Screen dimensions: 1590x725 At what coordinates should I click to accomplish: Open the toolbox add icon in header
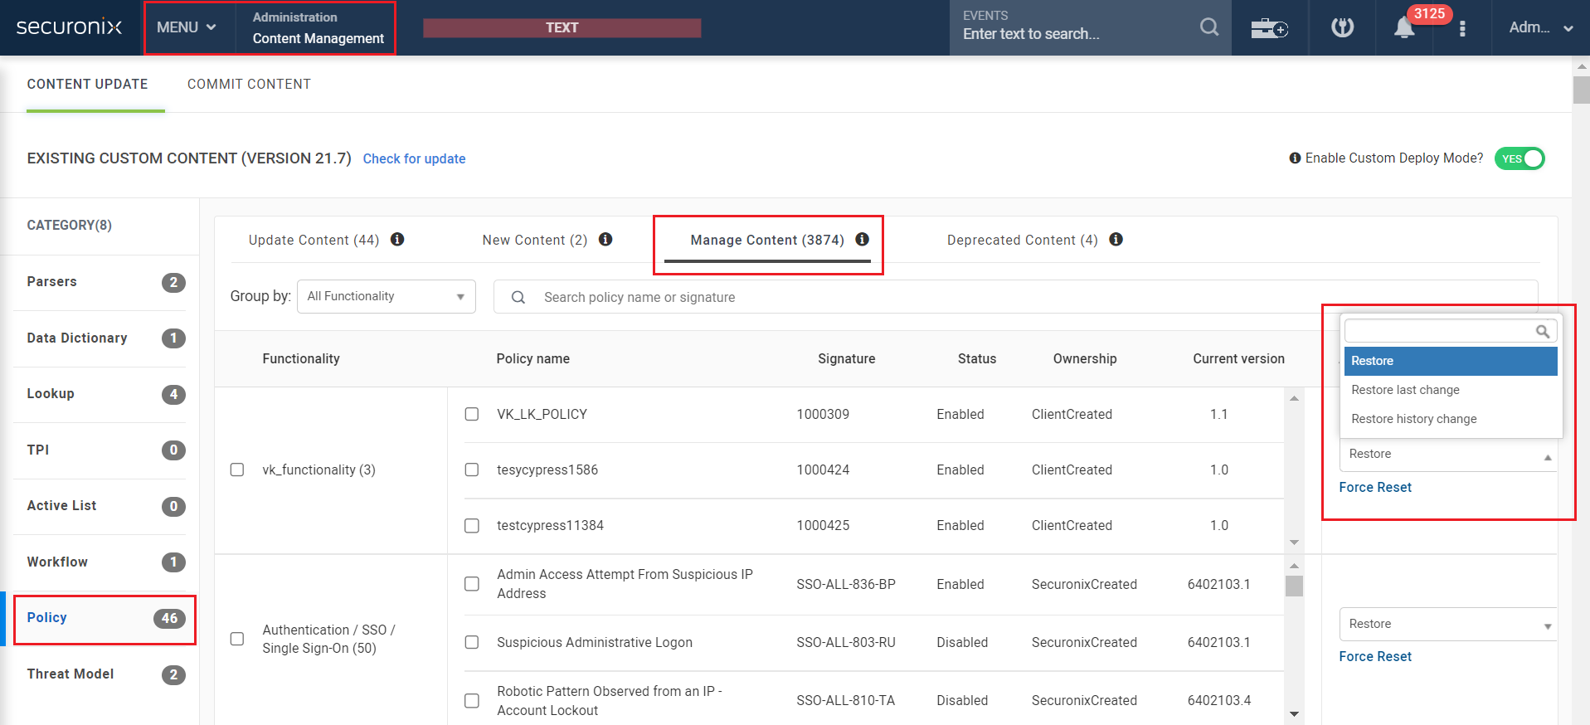1269,28
